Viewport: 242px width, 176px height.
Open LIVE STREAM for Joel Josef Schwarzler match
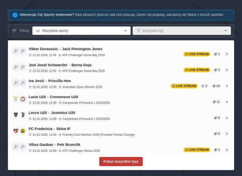[x=197, y=70]
